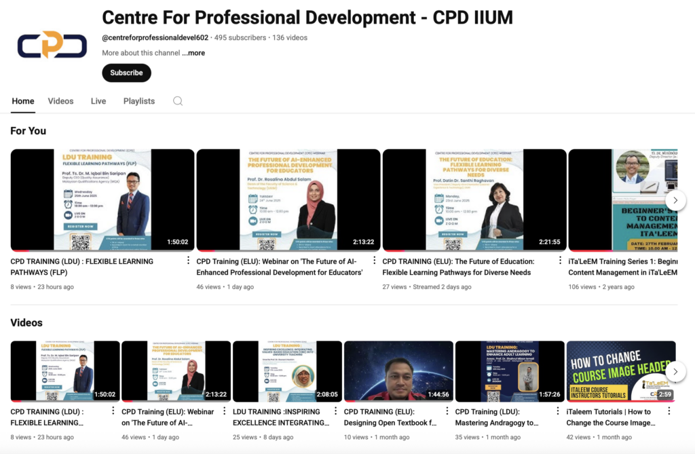Play For You thumbnail with 2:21:55 duration

pyautogui.click(x=474, y=200)
